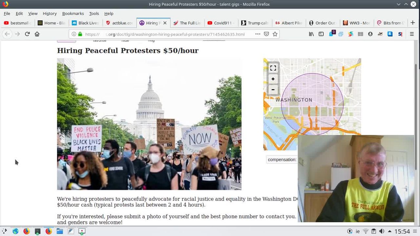Open the History menu

[x=50, y=13]
